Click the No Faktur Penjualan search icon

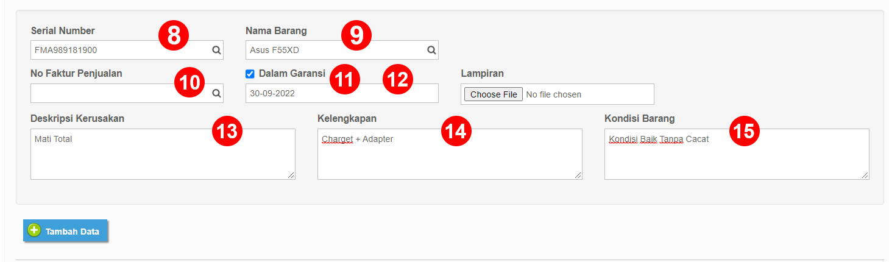click(216, 93)
